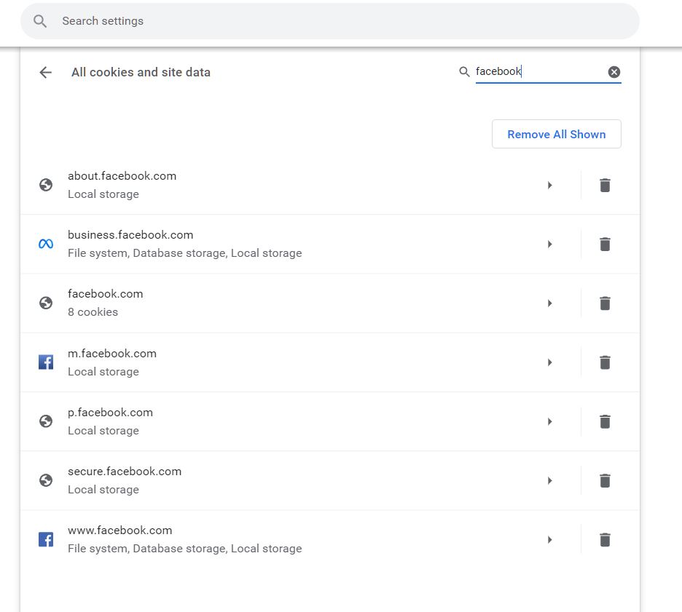Viewport: 682px width, 612px height.
Task: Expand www.facebook.com details arrow
Action: [550, 539]
